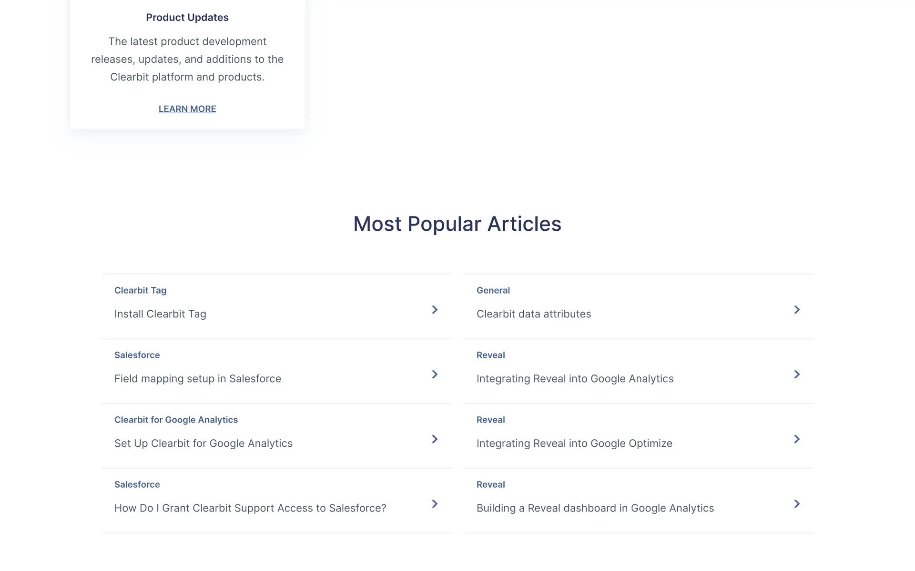Select Integrating Reveal into Google Analytics title
Image resolution: width=915 pixels, height=571 pixels.
(575, 379)
